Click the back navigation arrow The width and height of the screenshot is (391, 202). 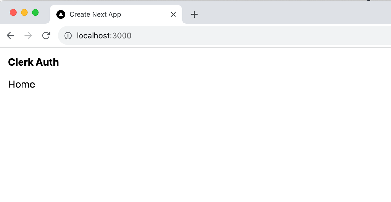pos(10,35)
